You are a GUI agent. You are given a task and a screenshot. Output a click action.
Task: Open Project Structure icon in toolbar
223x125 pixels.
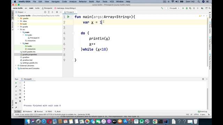(202, 8)
